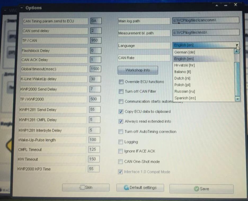The height and width of the screenshot is (201, 248).
Task: Save the options
Action: coord(201,189)
